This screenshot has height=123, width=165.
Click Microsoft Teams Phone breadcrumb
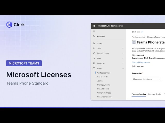pyautogui.click(x=156, y=37)
